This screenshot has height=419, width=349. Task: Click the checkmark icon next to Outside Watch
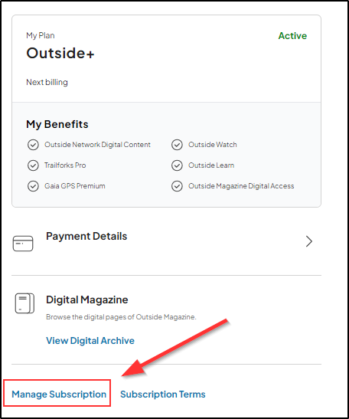click(x=177, y=145)
